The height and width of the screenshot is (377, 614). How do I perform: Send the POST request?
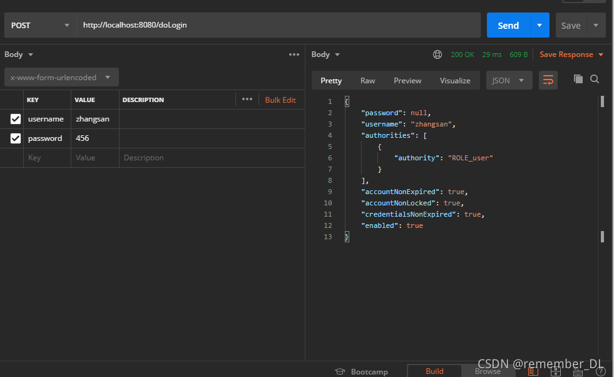coord(508,25)
